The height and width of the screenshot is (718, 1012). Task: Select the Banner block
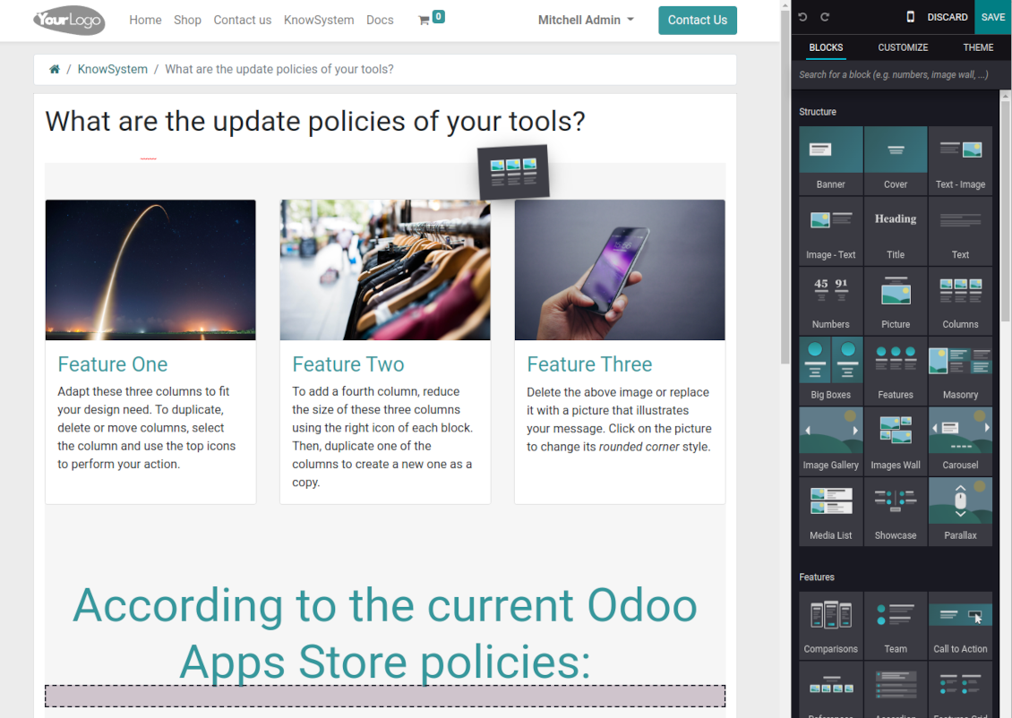point(830,160)
